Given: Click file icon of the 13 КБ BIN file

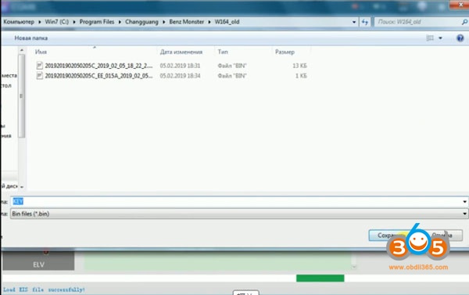Looking at the screenshot, I should tap(40, 66).
